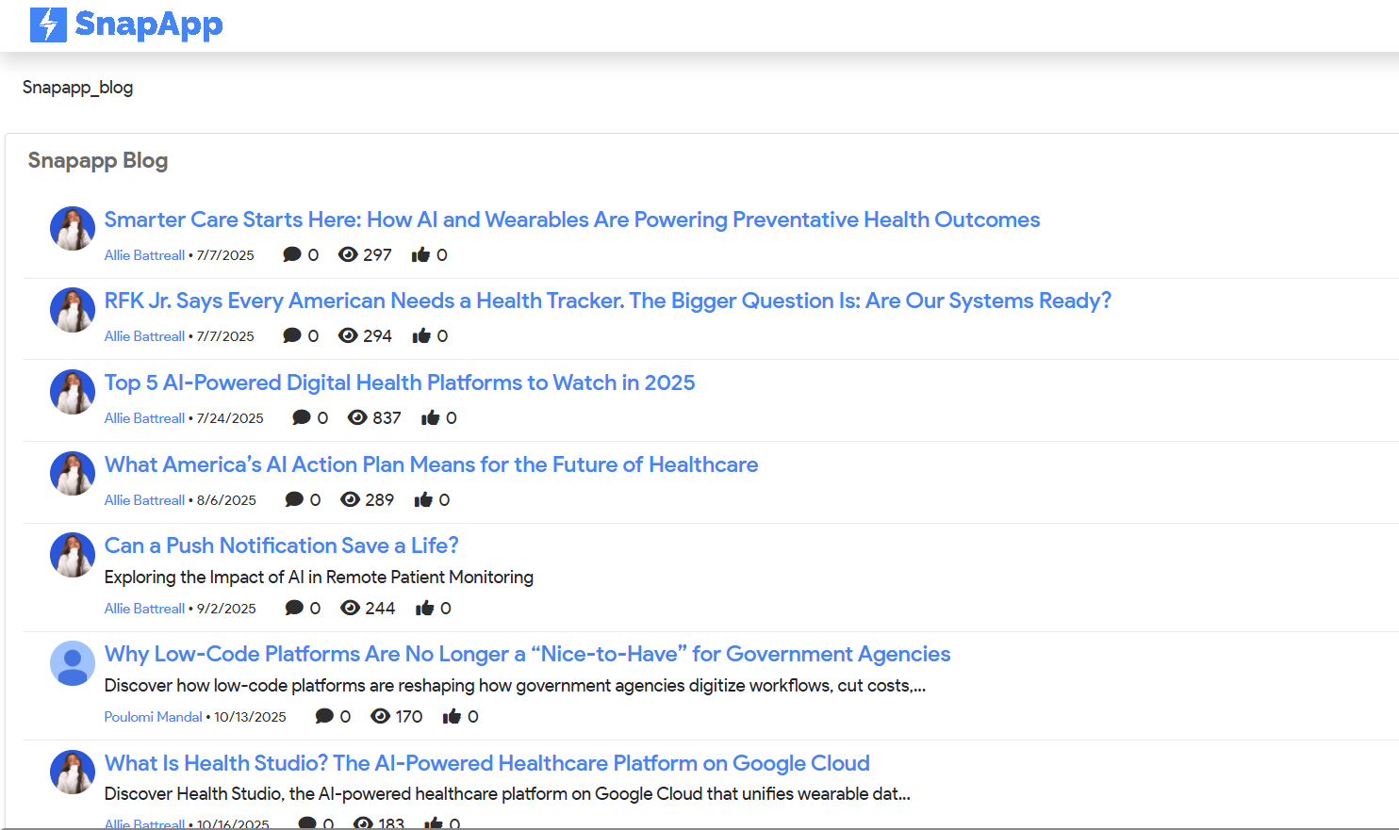Open Allie Battreall author link on RFK Jr. post
The height and width of the screenshot is (830, 1399).
pos(144,336)
